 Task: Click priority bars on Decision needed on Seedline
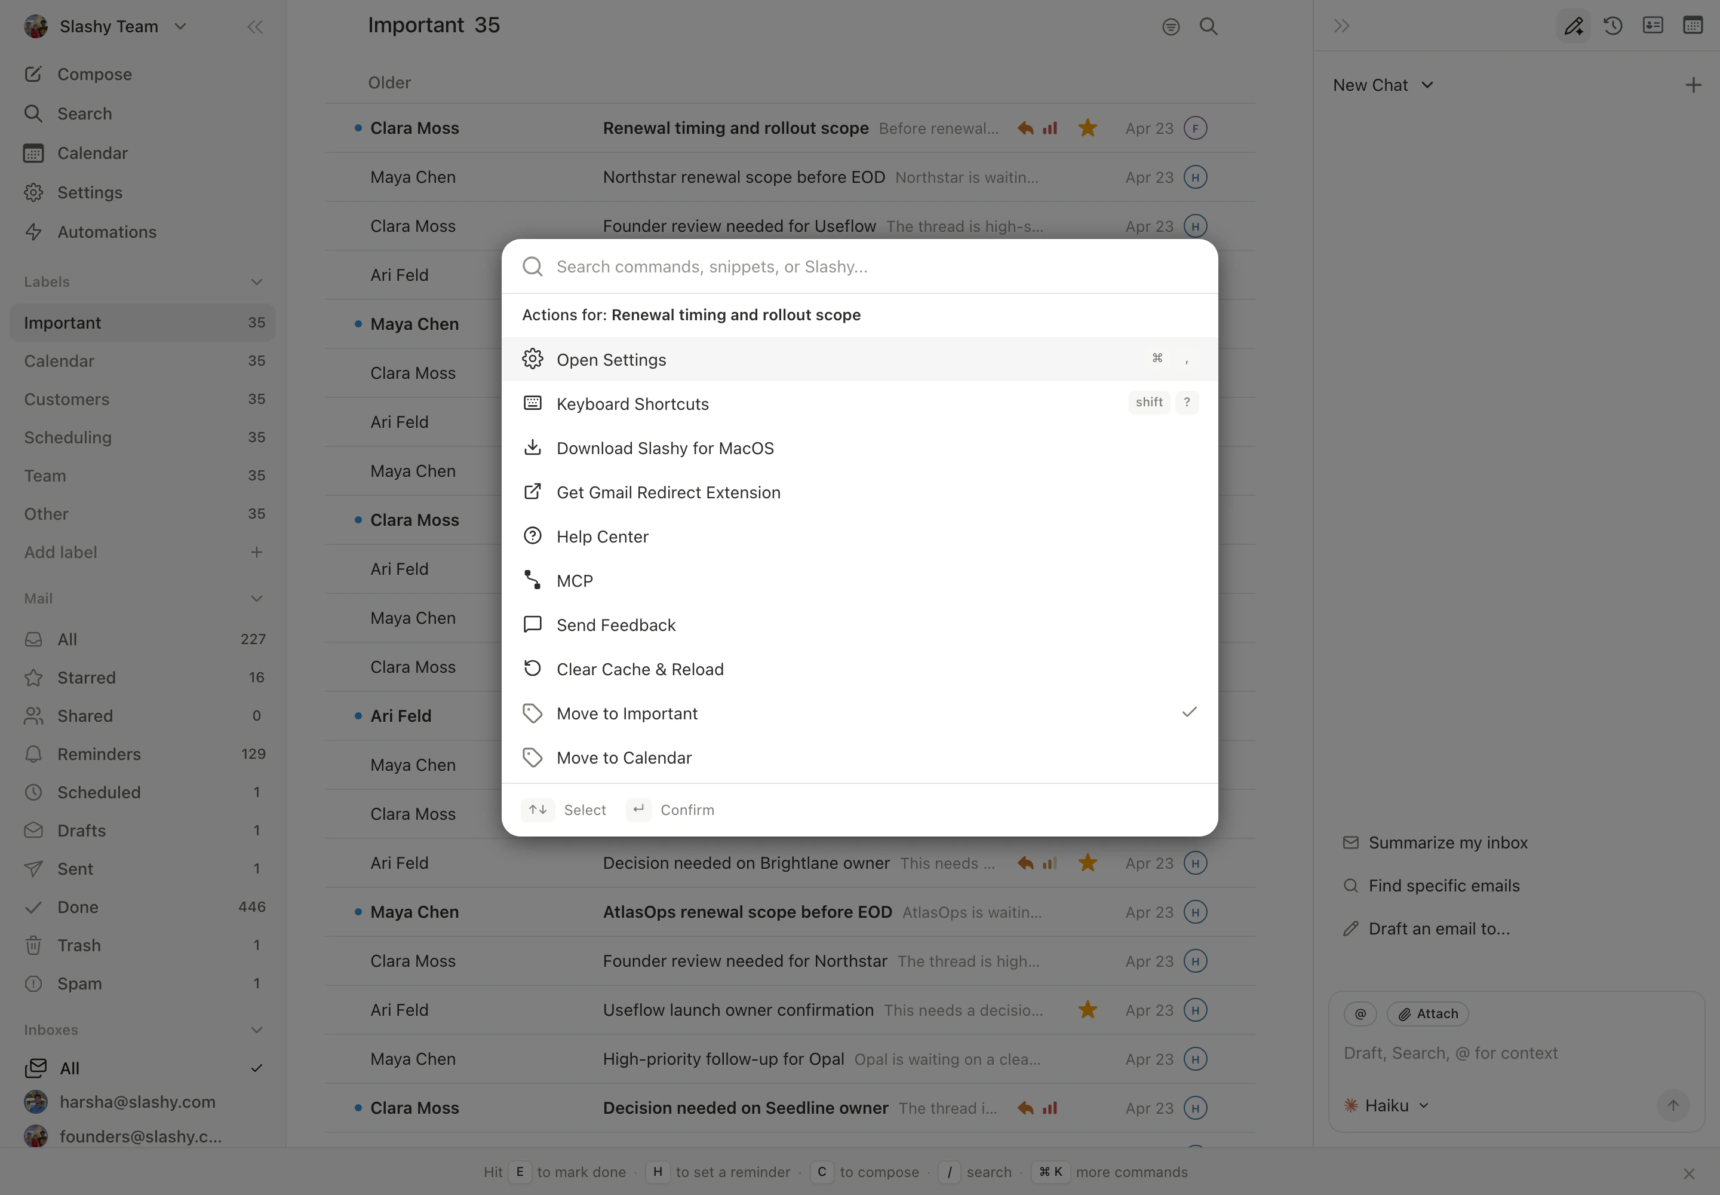1050,1108
